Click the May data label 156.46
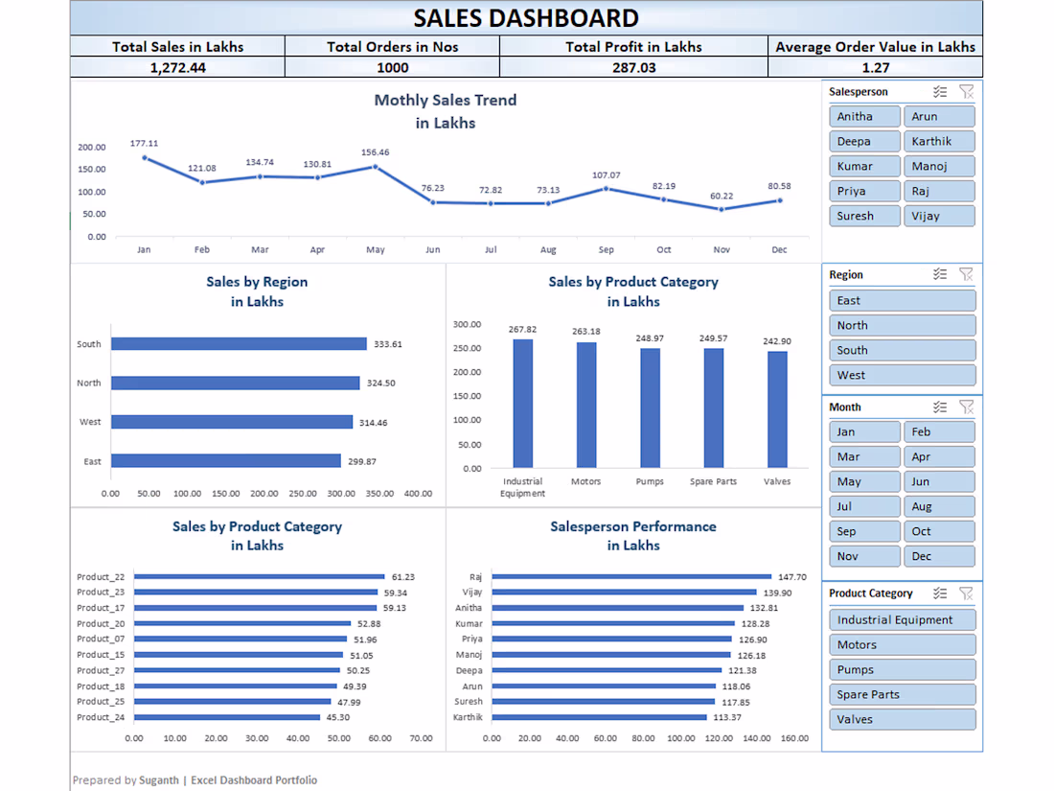This screenshot has width=1054, height=791. point(375,152)
